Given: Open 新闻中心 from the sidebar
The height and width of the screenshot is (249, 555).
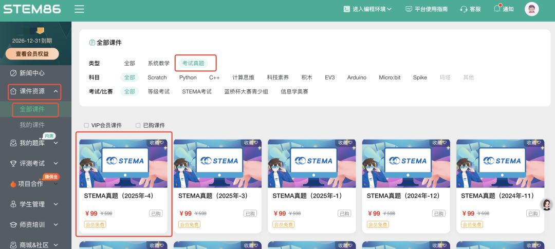Looking at the screenshot, I should click(x=32, y=73).
